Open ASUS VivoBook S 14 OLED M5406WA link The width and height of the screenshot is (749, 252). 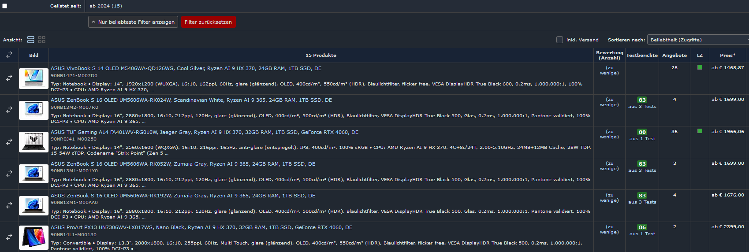click(x=186, y=68)
